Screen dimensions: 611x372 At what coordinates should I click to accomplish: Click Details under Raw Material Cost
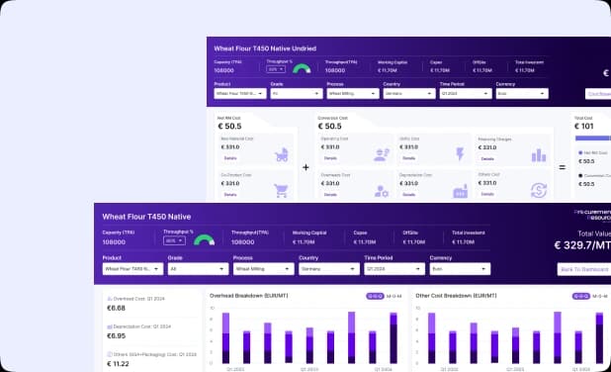230,158
